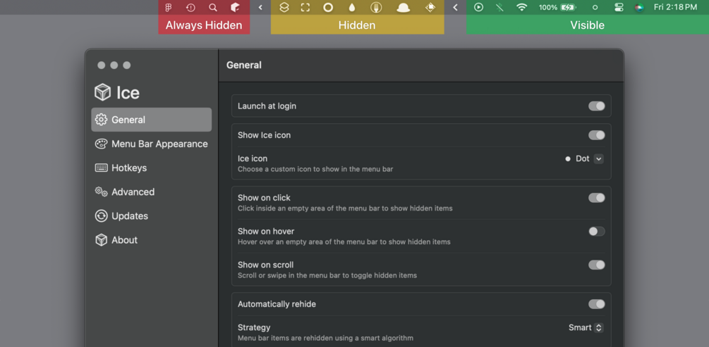The width and height of the screenshot is (709, 347).
Task: Open the Strategy Smart popup menu
Action: tap(586, 327)
